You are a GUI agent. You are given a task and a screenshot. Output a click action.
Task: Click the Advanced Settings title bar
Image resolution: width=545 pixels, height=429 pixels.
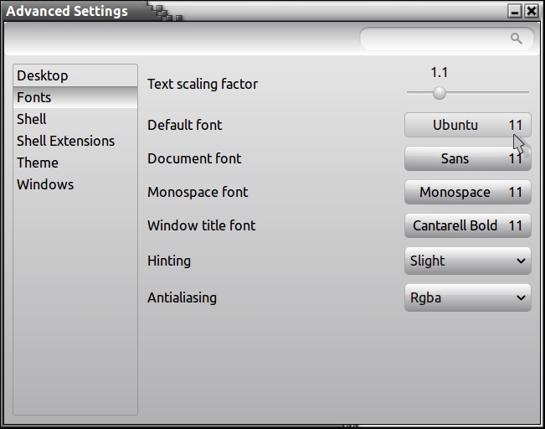(251, 12)
